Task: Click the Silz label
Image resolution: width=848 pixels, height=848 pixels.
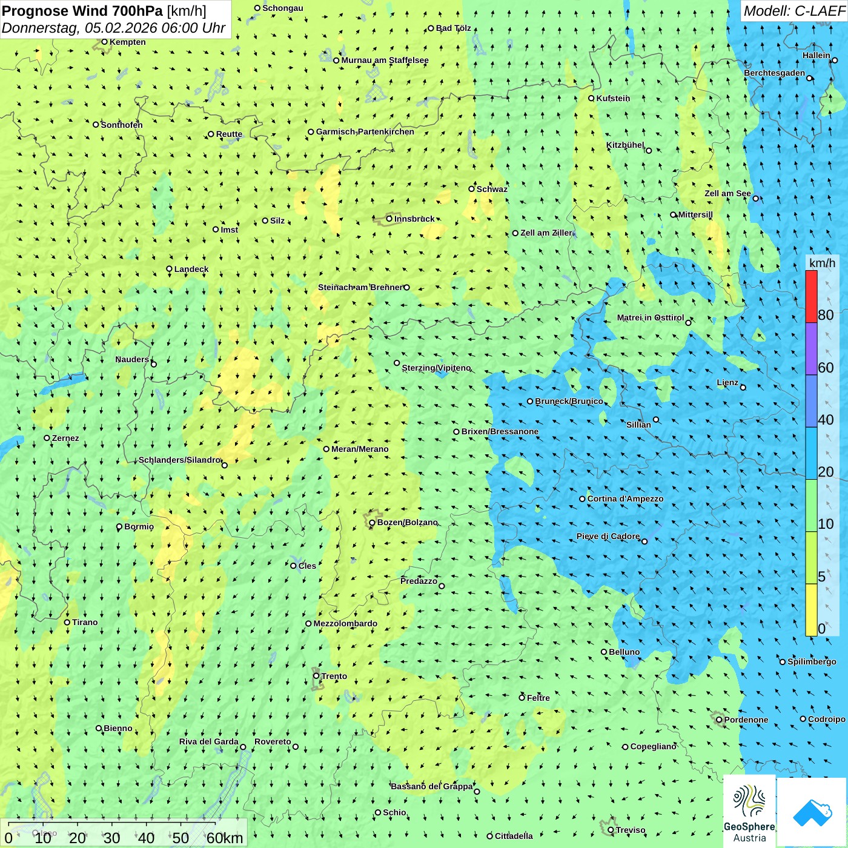Action: tap(277, 220)
